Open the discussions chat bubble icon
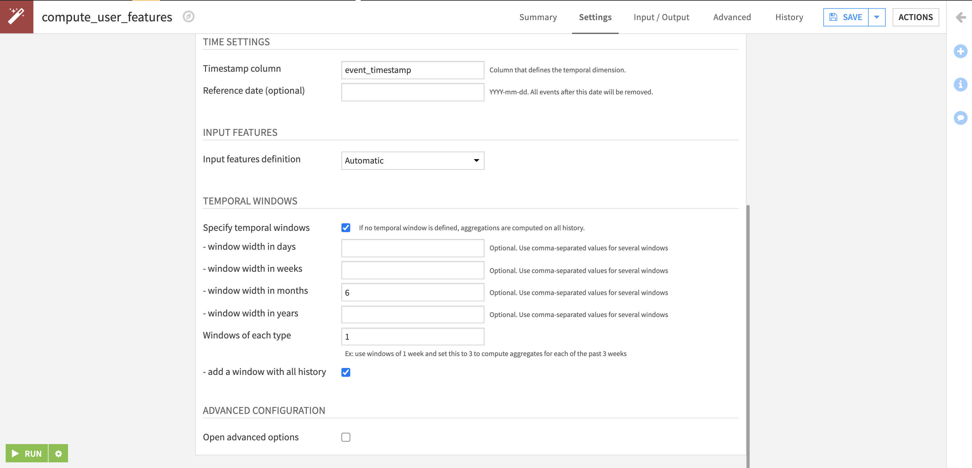The image size is (972, 468). (x=960, y=118)
